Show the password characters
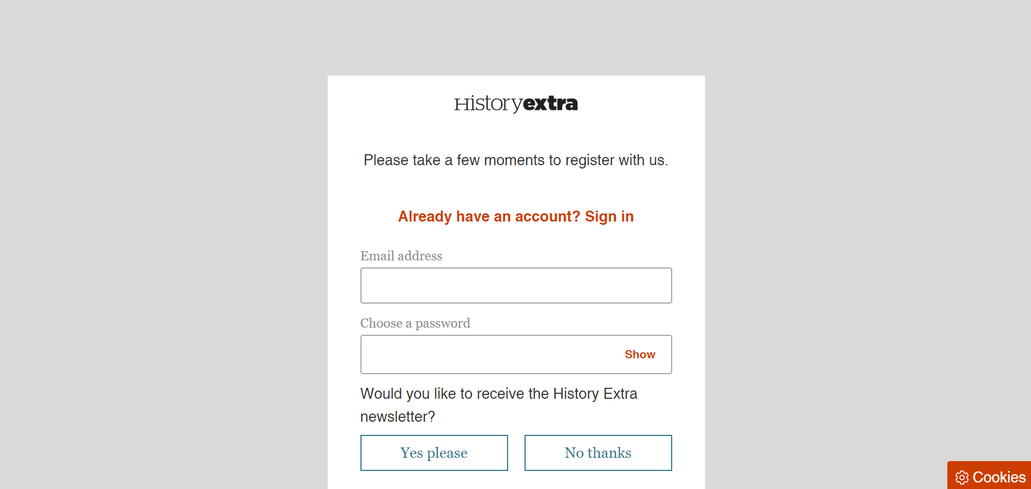 point(640,354)
